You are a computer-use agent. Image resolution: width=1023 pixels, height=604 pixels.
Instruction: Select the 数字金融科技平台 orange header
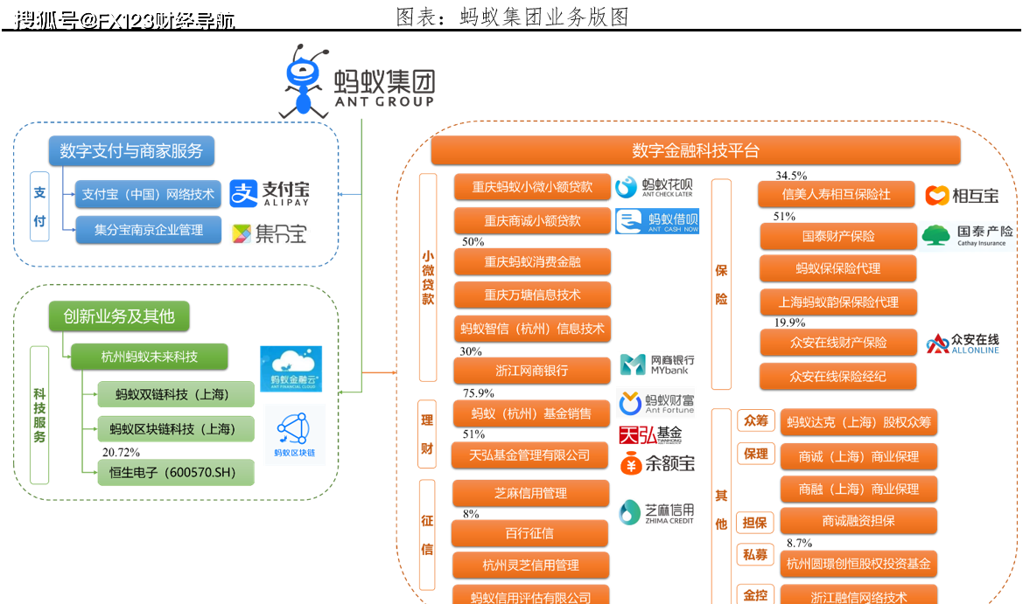(x=696, y=150)
